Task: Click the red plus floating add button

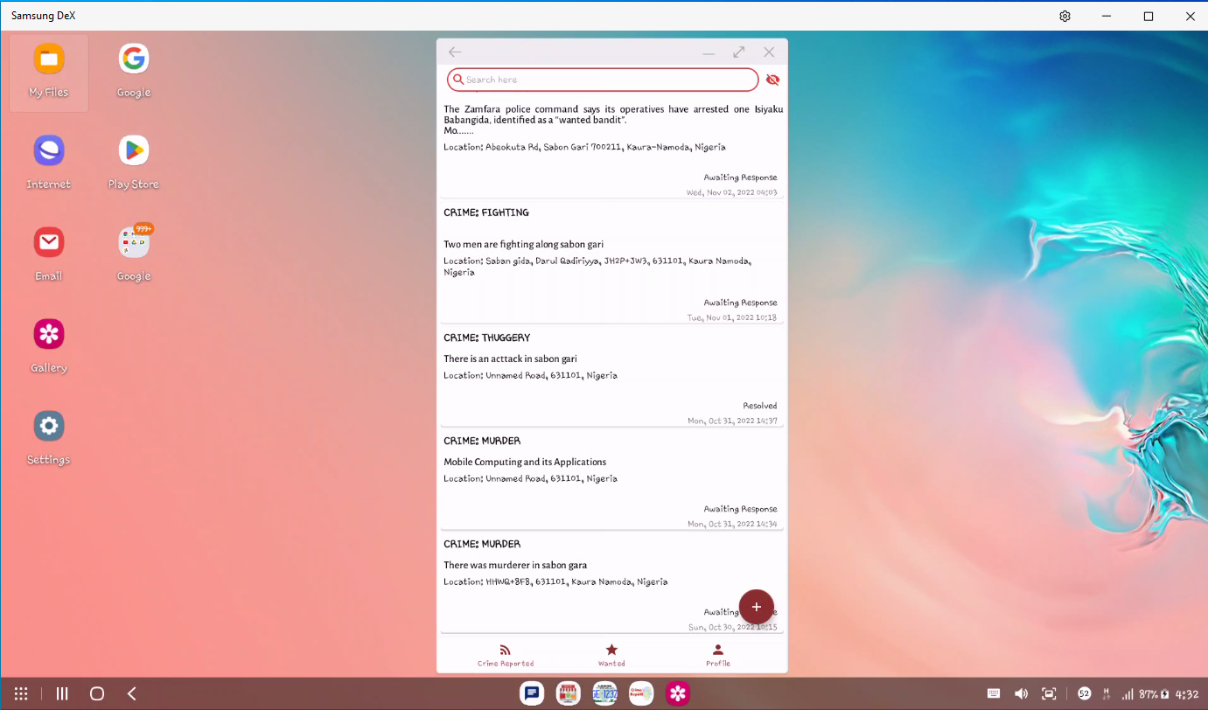Action: point(756,607)
